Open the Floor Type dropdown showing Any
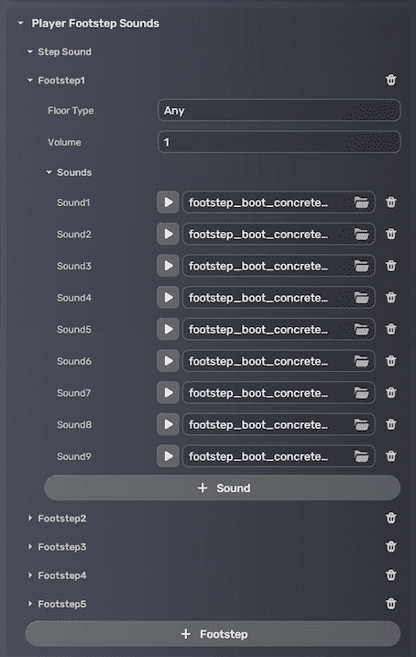This screenshot has width=416, height=657. 279,111
